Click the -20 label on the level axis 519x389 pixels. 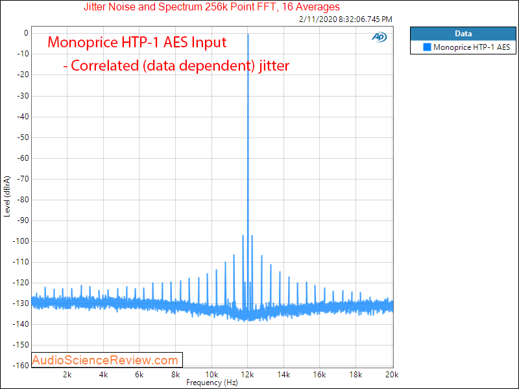(x=23, y=75)
